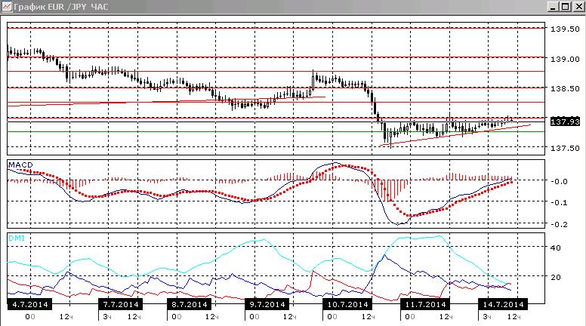Click the DMI 40 scale label
This screenshot has height=326, width=586.
[556, 248]
